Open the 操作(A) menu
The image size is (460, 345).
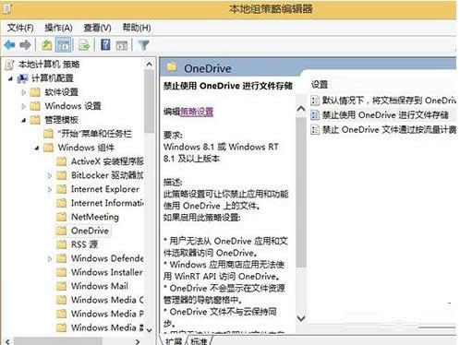coord(58,28)
